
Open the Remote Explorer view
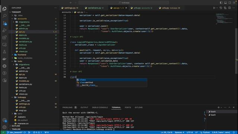tap(4, 45)
